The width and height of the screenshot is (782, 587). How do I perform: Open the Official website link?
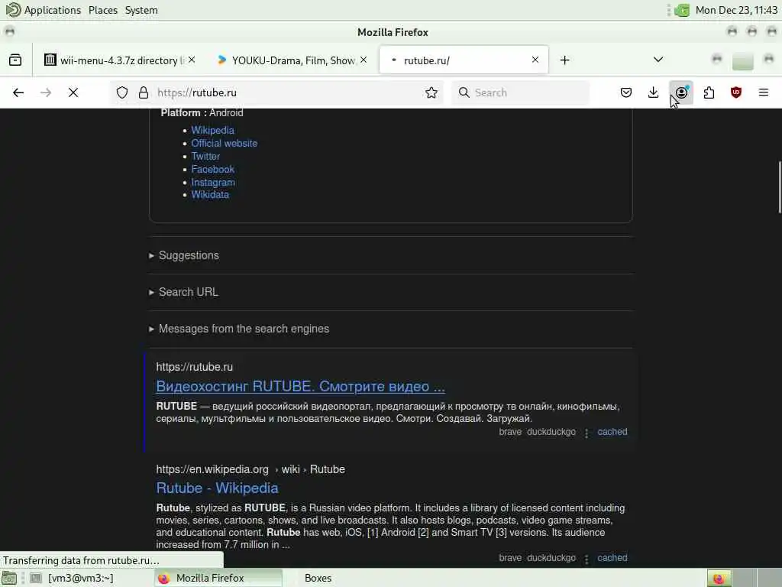(x=225, y=143)
